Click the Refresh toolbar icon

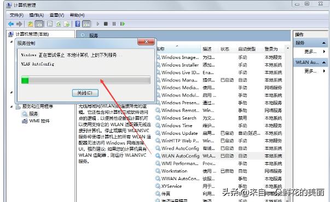[x=59, y=24]
